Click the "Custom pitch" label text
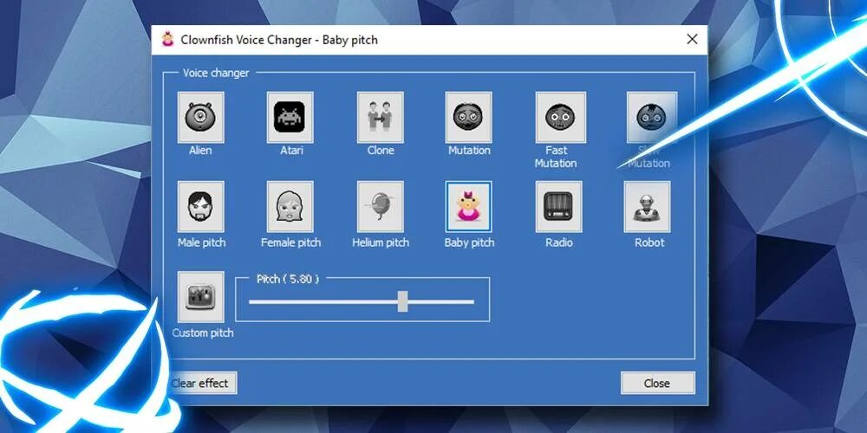This screenshot has width=867, height=433. tap(202, 333)
